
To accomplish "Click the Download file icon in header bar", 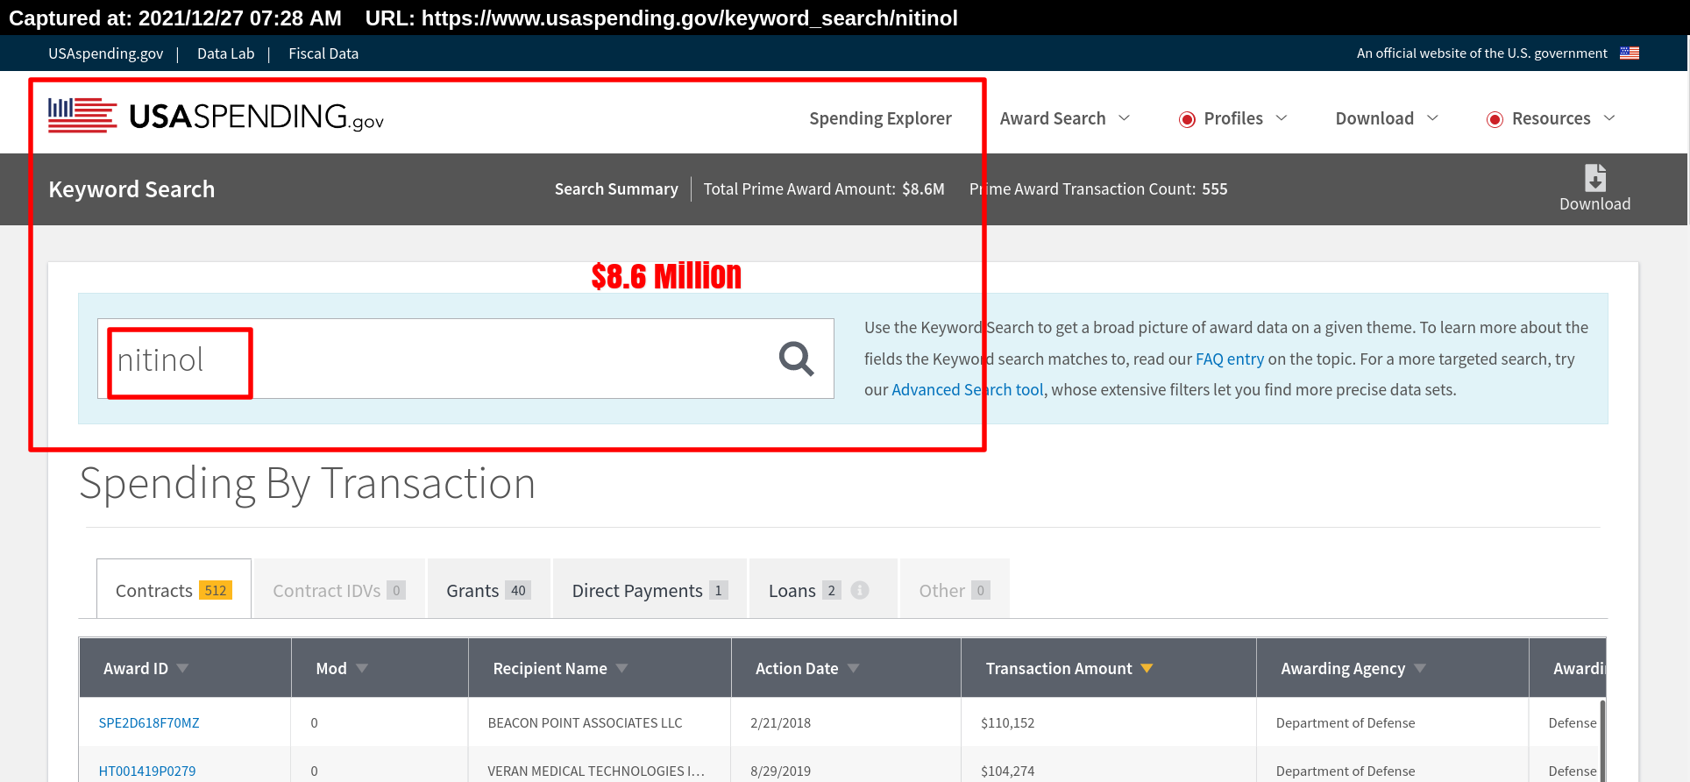I will 1594,178.
